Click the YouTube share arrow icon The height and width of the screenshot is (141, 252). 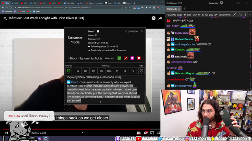click(x=160, y=18)
